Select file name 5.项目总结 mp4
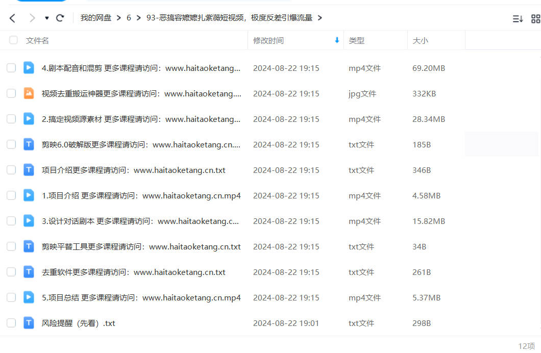This screenshot has height=353, width=541. (x=141, y=298)
